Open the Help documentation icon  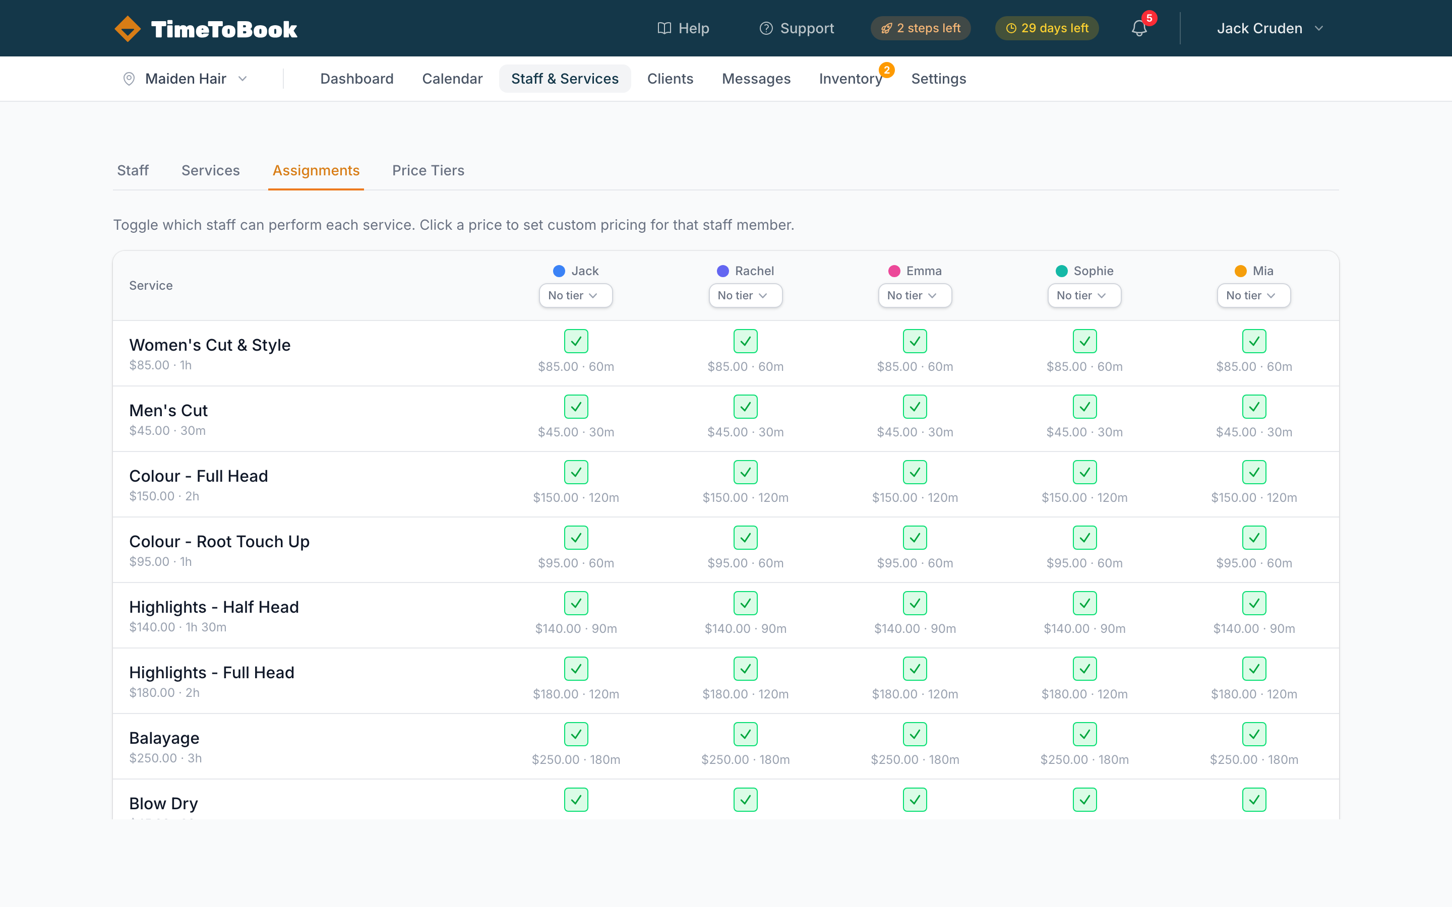pos(663,28)
